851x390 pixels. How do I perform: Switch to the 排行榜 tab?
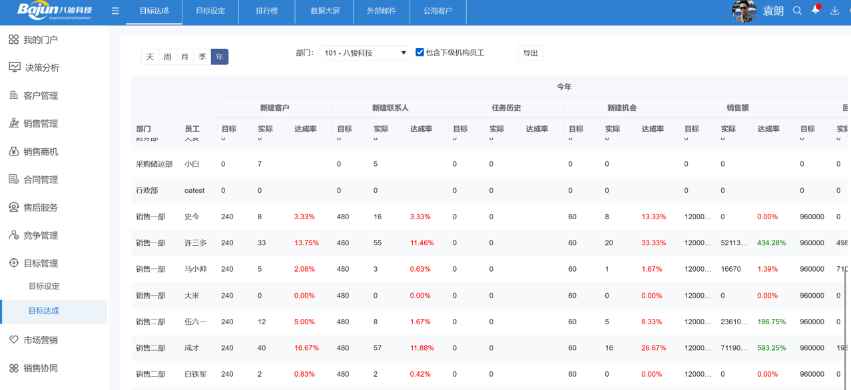[x=266, y=11]
